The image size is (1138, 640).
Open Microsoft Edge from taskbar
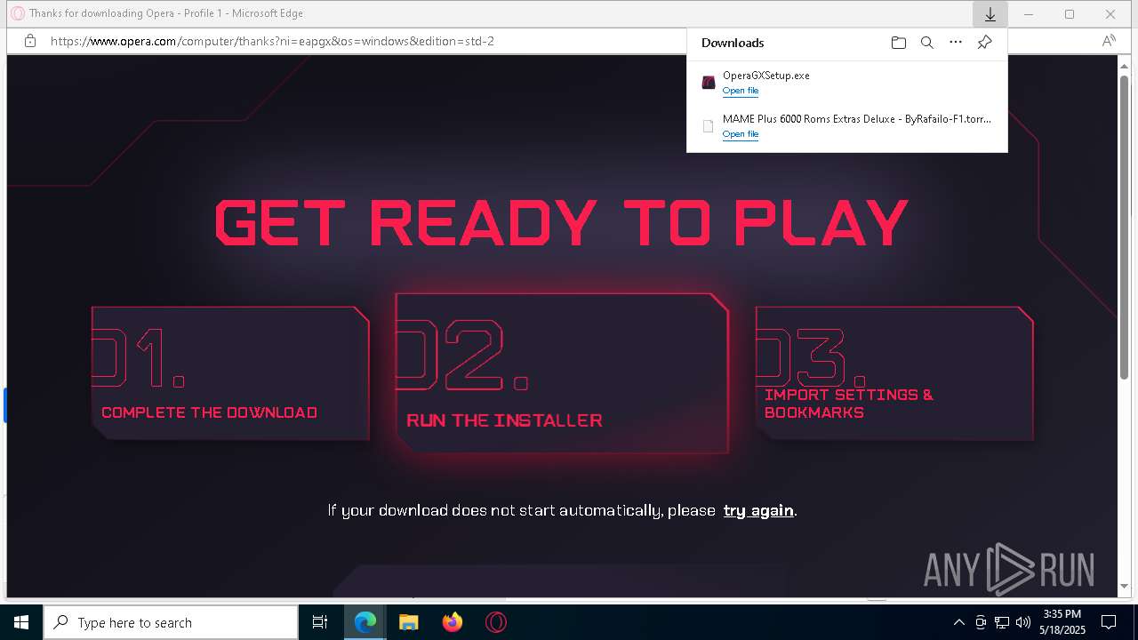click(365, 622)
